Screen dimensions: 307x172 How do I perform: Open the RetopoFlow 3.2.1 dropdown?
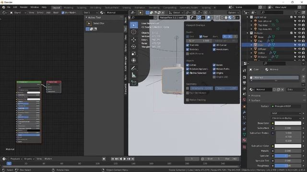(173, 18)
